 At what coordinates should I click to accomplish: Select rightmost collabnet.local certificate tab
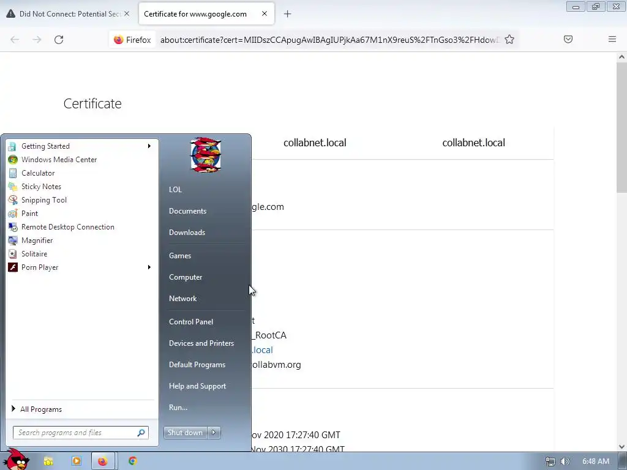click(473, 143)
